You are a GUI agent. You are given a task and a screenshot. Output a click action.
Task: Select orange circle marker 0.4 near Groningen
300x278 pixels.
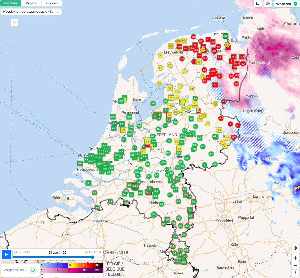point(203,50)
